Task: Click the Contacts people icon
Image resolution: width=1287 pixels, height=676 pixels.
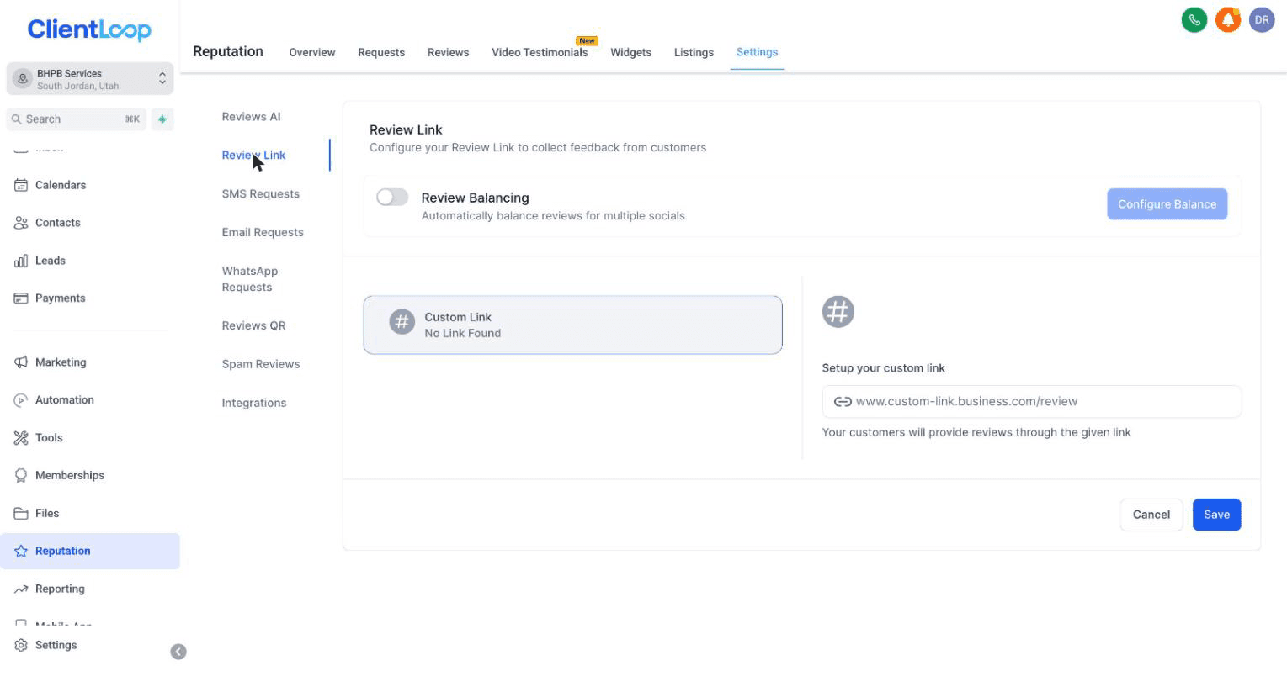Action: (21, 223)
